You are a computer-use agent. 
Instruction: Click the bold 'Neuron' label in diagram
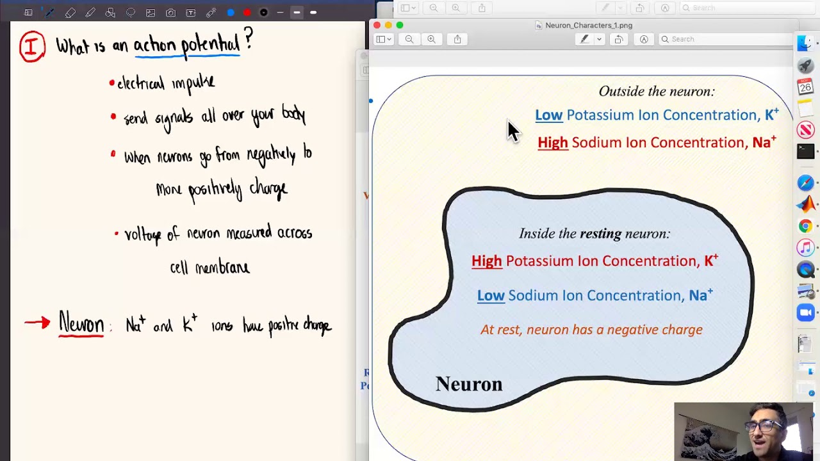(469, 384)
